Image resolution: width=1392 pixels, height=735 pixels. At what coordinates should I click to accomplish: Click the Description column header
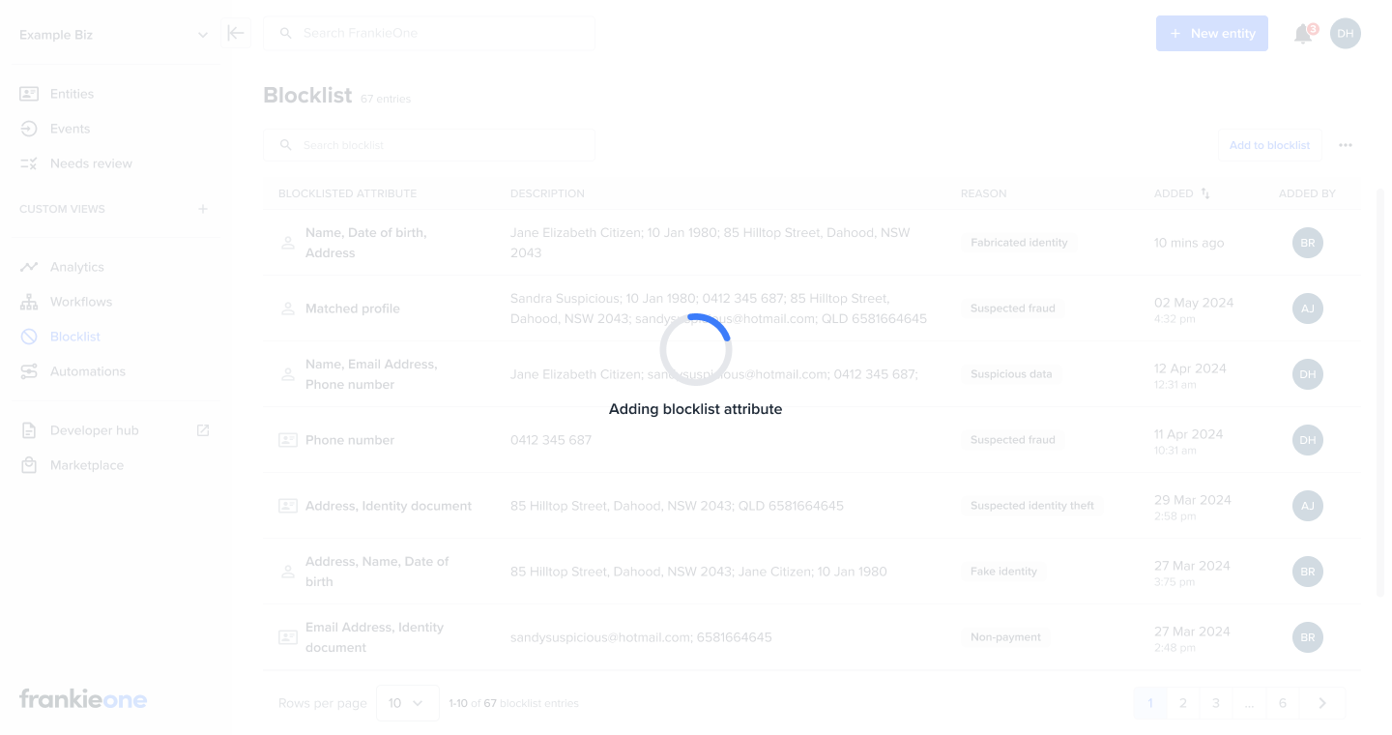(x=547, y=193)
